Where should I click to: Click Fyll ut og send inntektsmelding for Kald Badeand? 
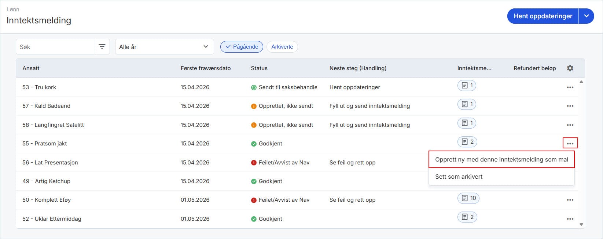coord(369,106)
